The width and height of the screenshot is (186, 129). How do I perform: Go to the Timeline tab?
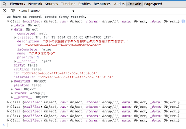[x=68, y=4]
